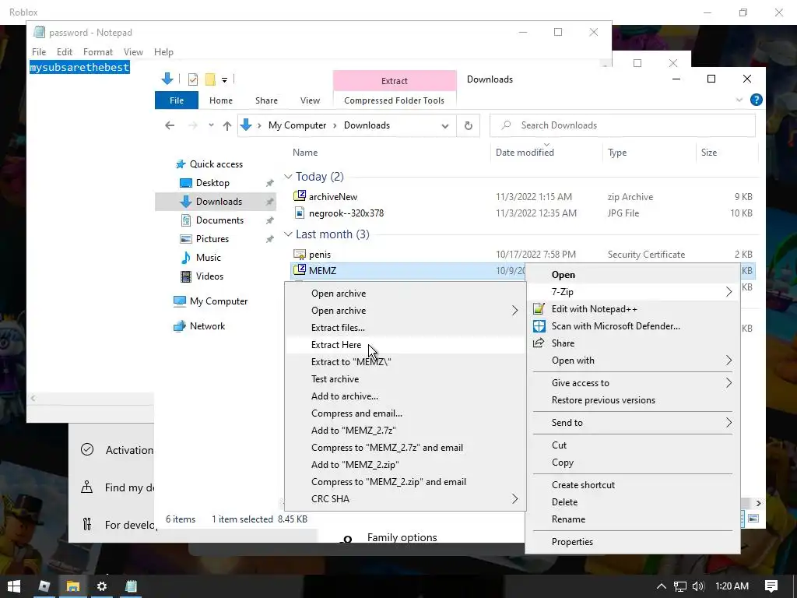Click the quick access New folder icon
This screenshot has width=797, height=598.
click(x=210, y=79)
